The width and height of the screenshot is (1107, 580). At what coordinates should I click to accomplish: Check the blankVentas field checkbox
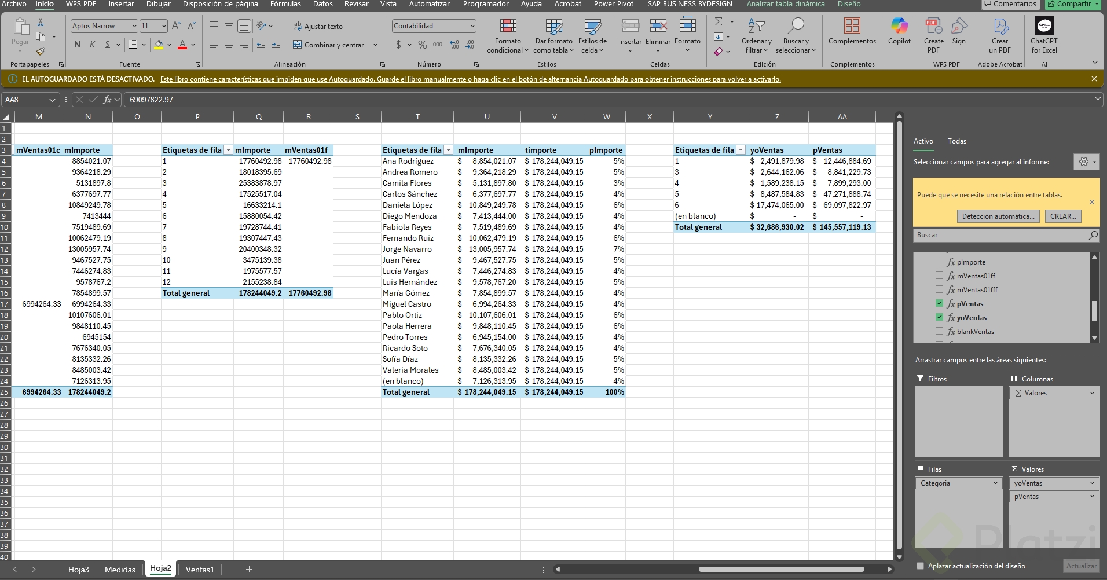939,331
